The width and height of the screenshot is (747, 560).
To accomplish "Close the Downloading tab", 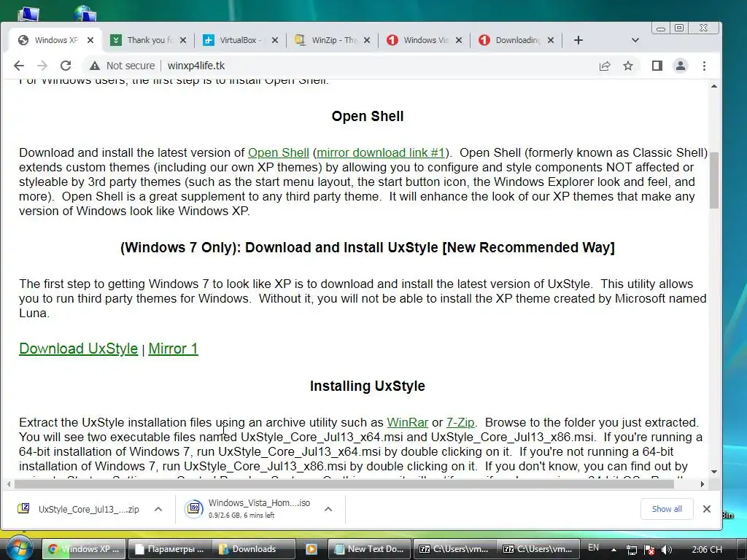I will (551, 41).
